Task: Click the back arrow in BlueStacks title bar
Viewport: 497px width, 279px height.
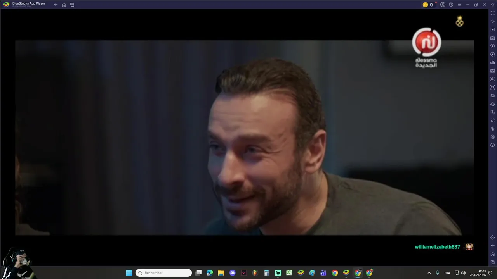Action: pyautogui.click(x=56, y=5)
